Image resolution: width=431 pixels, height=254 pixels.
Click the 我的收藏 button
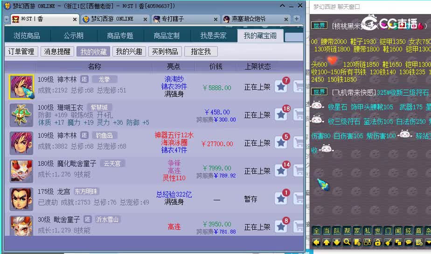(93, 51)
